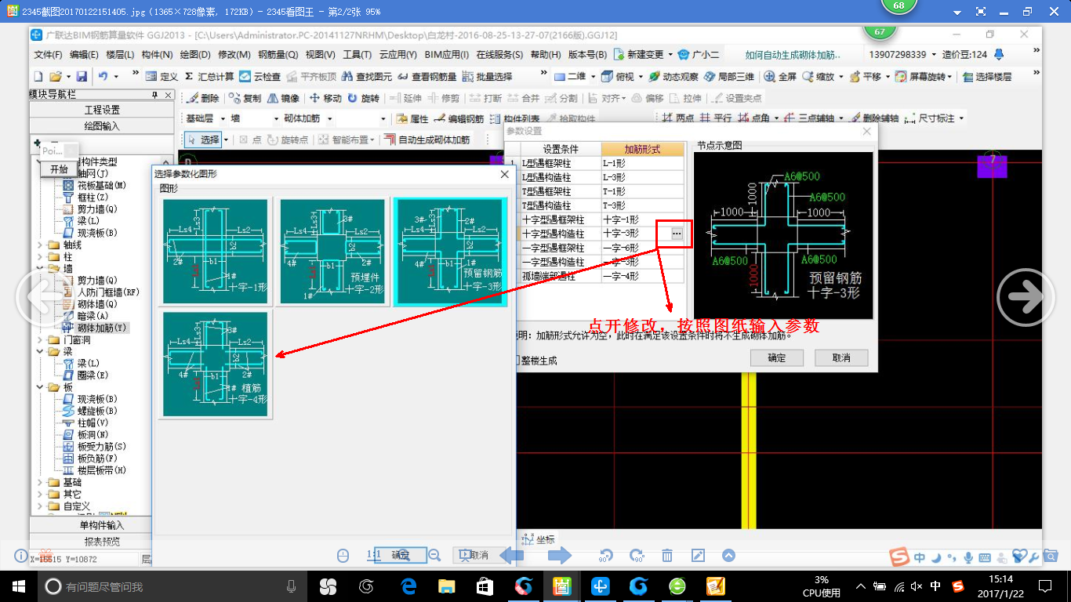Select the 十字-1形 diagram thumbnail

pos(216,251)
